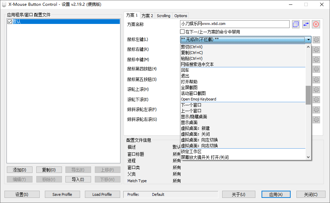Click the red cancel circle icon

click(x=315, y=24)
